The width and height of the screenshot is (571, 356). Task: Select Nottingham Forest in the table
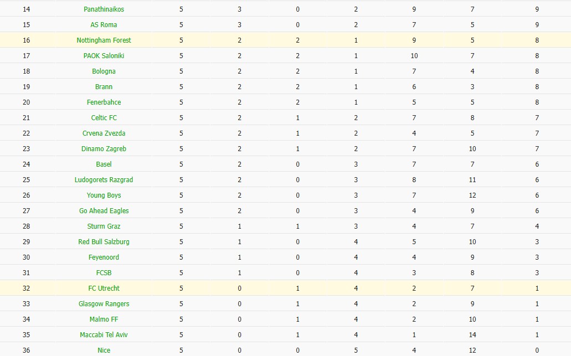104,40
